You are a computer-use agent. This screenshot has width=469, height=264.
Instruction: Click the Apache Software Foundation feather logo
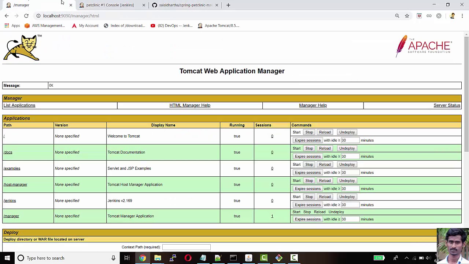[x=424, y=46]
